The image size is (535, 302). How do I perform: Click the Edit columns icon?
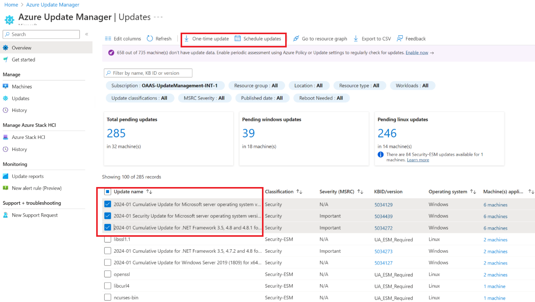[x=108, y=38]
